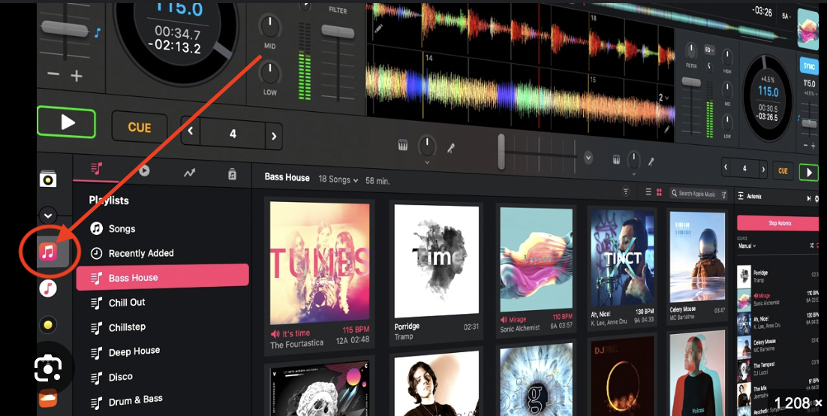Toggle SYNC on the right deck
The height and width of the screenshot is (416, 827).
point(809,66)
